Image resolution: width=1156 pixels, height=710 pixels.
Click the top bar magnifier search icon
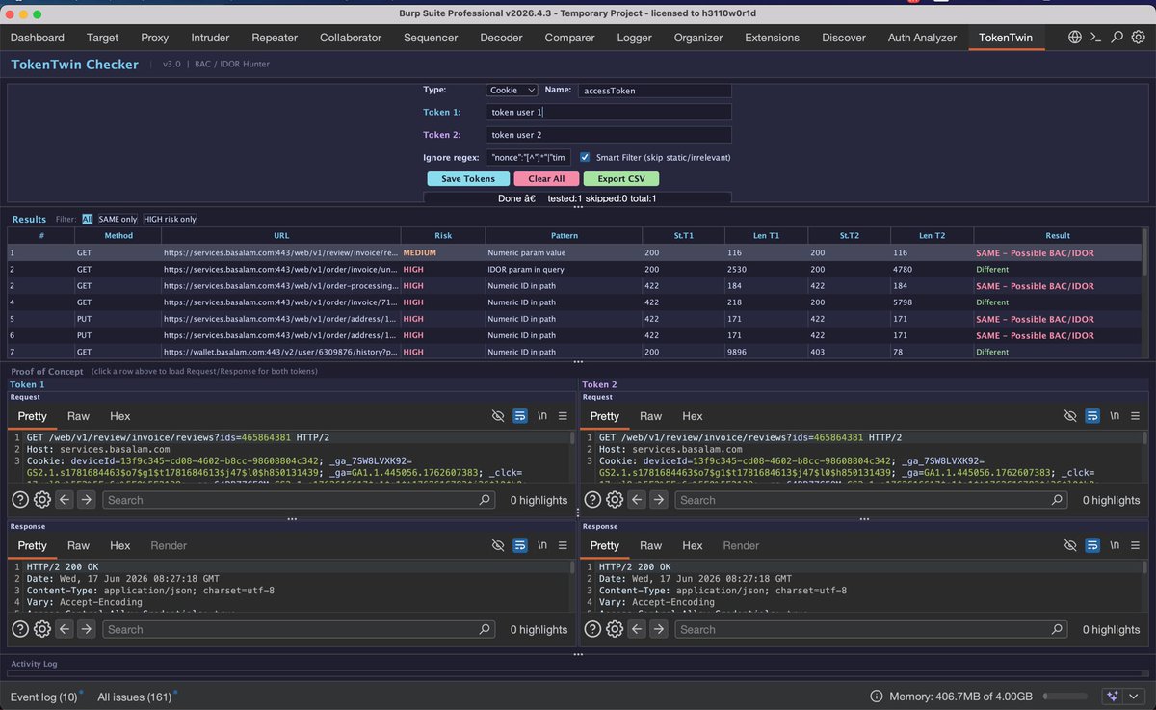[x=1117, y=38]
